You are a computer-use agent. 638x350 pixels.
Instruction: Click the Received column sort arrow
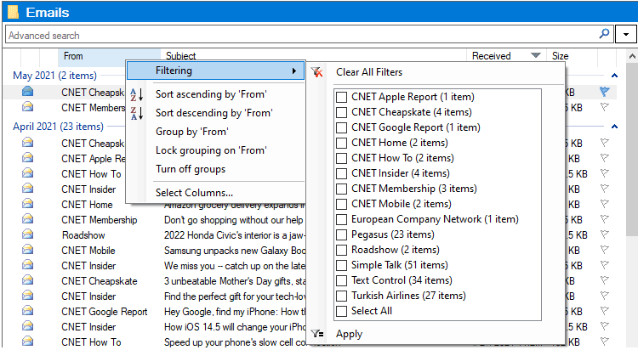click(x=535, y=56)
